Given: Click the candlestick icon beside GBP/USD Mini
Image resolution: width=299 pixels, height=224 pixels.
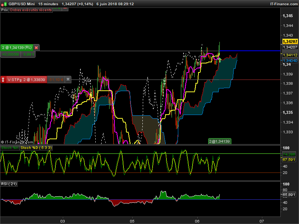Looking at the screenshot, I should (x=4, y=4).
